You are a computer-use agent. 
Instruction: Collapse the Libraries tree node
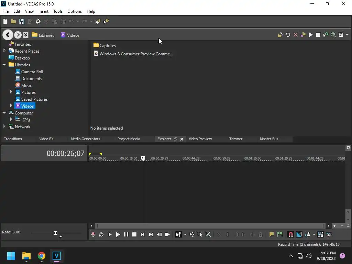point(4,65)
